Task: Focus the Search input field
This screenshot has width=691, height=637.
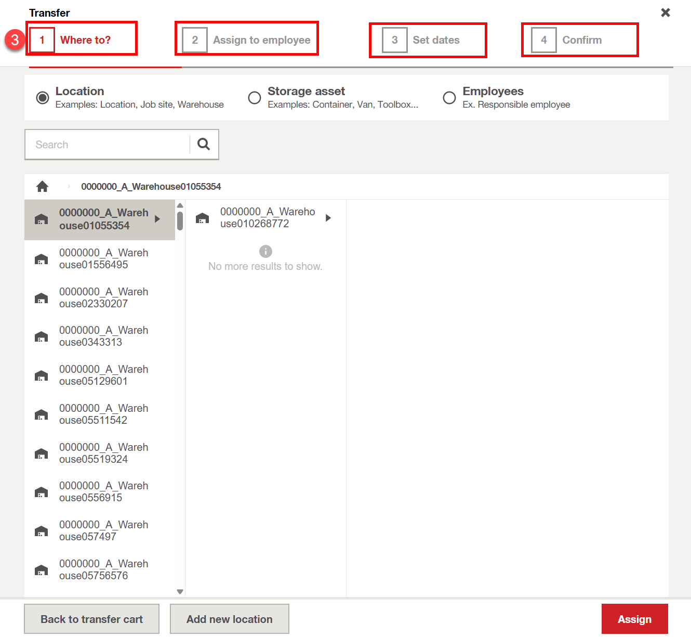Action: (108, 145)
